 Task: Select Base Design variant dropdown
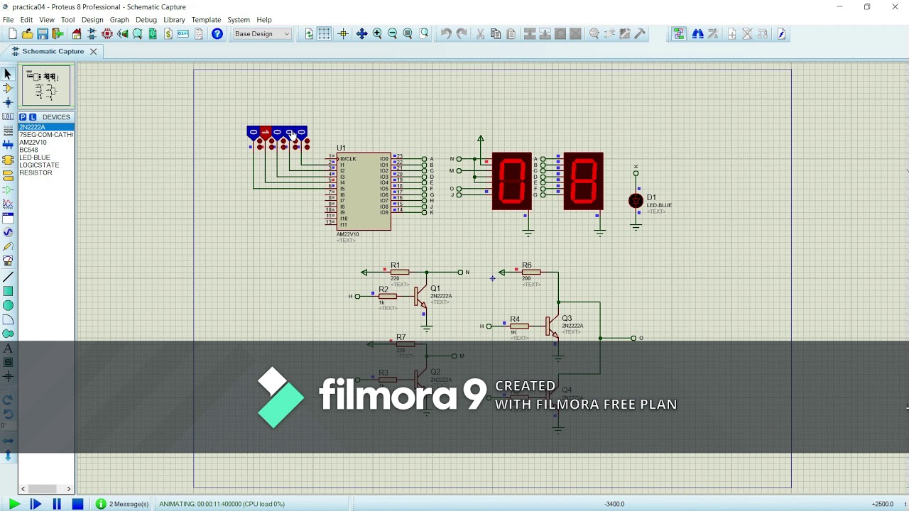262,34
